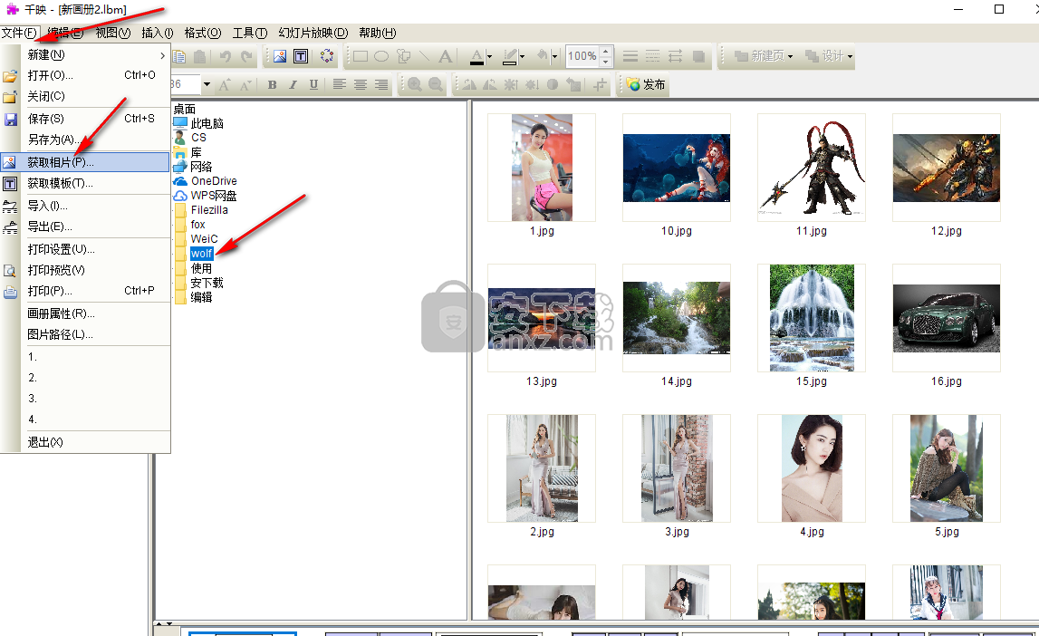This screenshot has height=636, width=1039.
Task: Click the colorful circle effects icon
Action: tap(327, 56)
